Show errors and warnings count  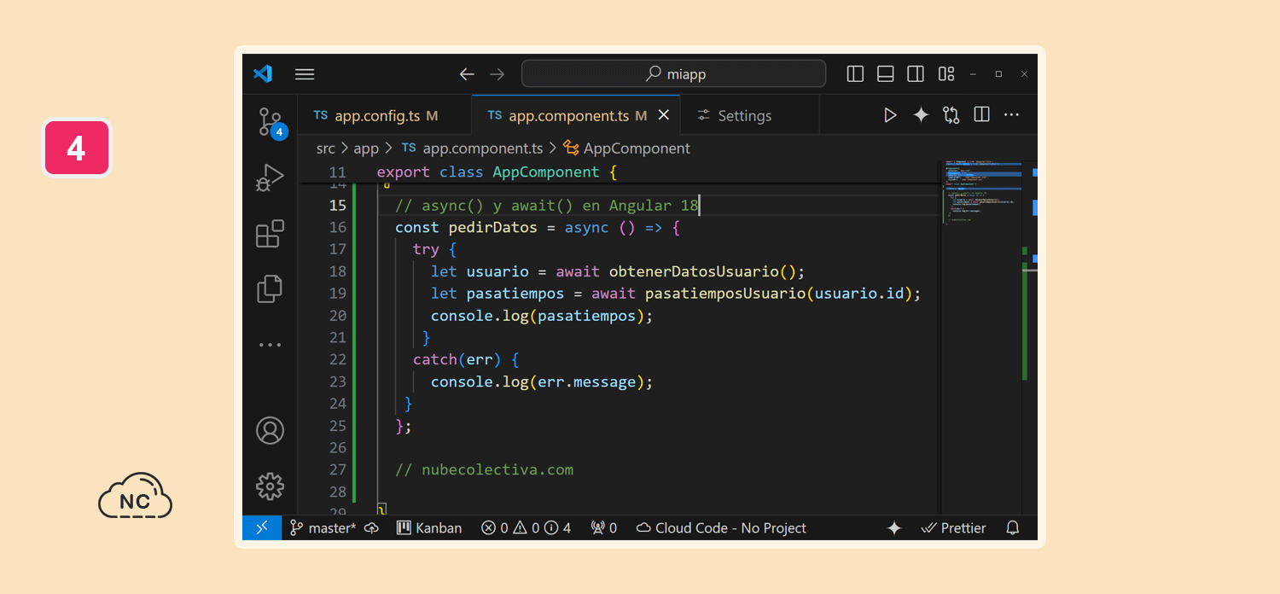pyautogui.click(x=527, y=528)
